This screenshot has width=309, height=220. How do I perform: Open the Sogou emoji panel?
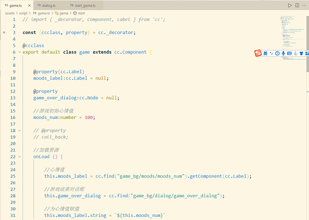277,53
